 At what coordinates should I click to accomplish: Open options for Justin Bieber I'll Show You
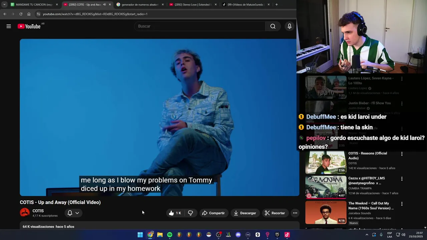pyautogui.click(x=402, y=104)
